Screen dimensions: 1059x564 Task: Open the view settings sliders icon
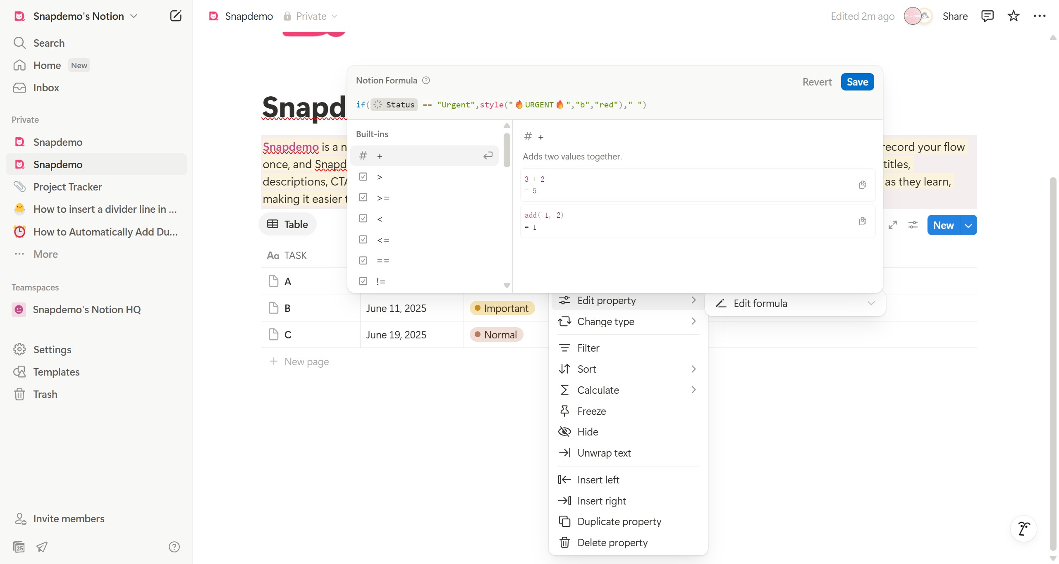click(913, 225)
